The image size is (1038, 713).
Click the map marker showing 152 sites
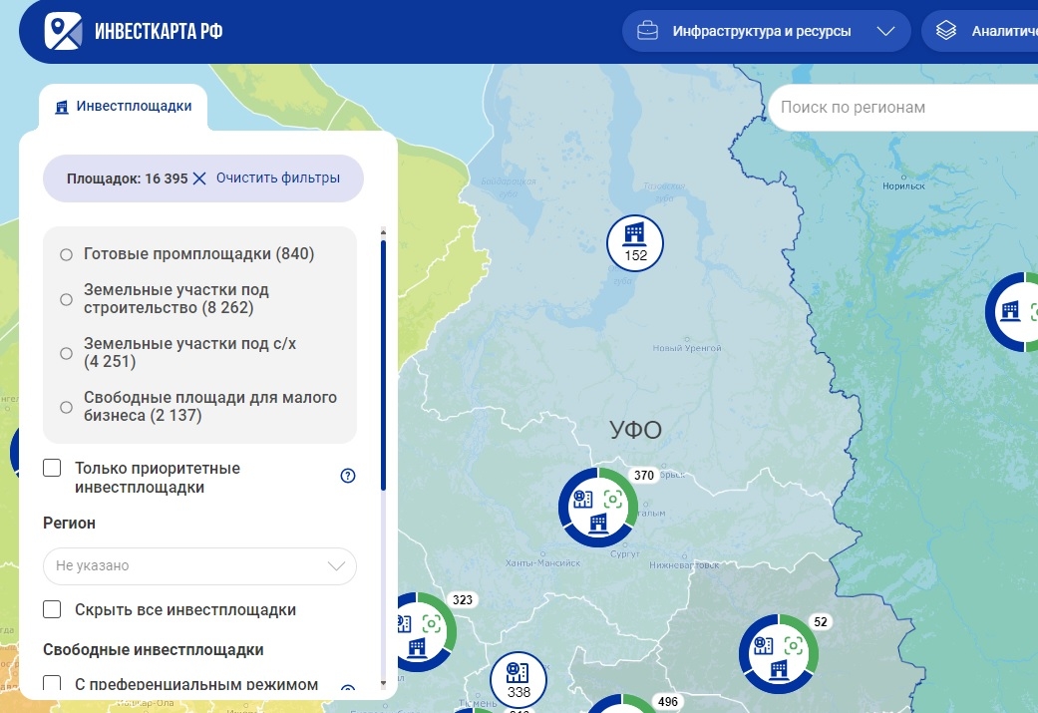tap(635, 242)
